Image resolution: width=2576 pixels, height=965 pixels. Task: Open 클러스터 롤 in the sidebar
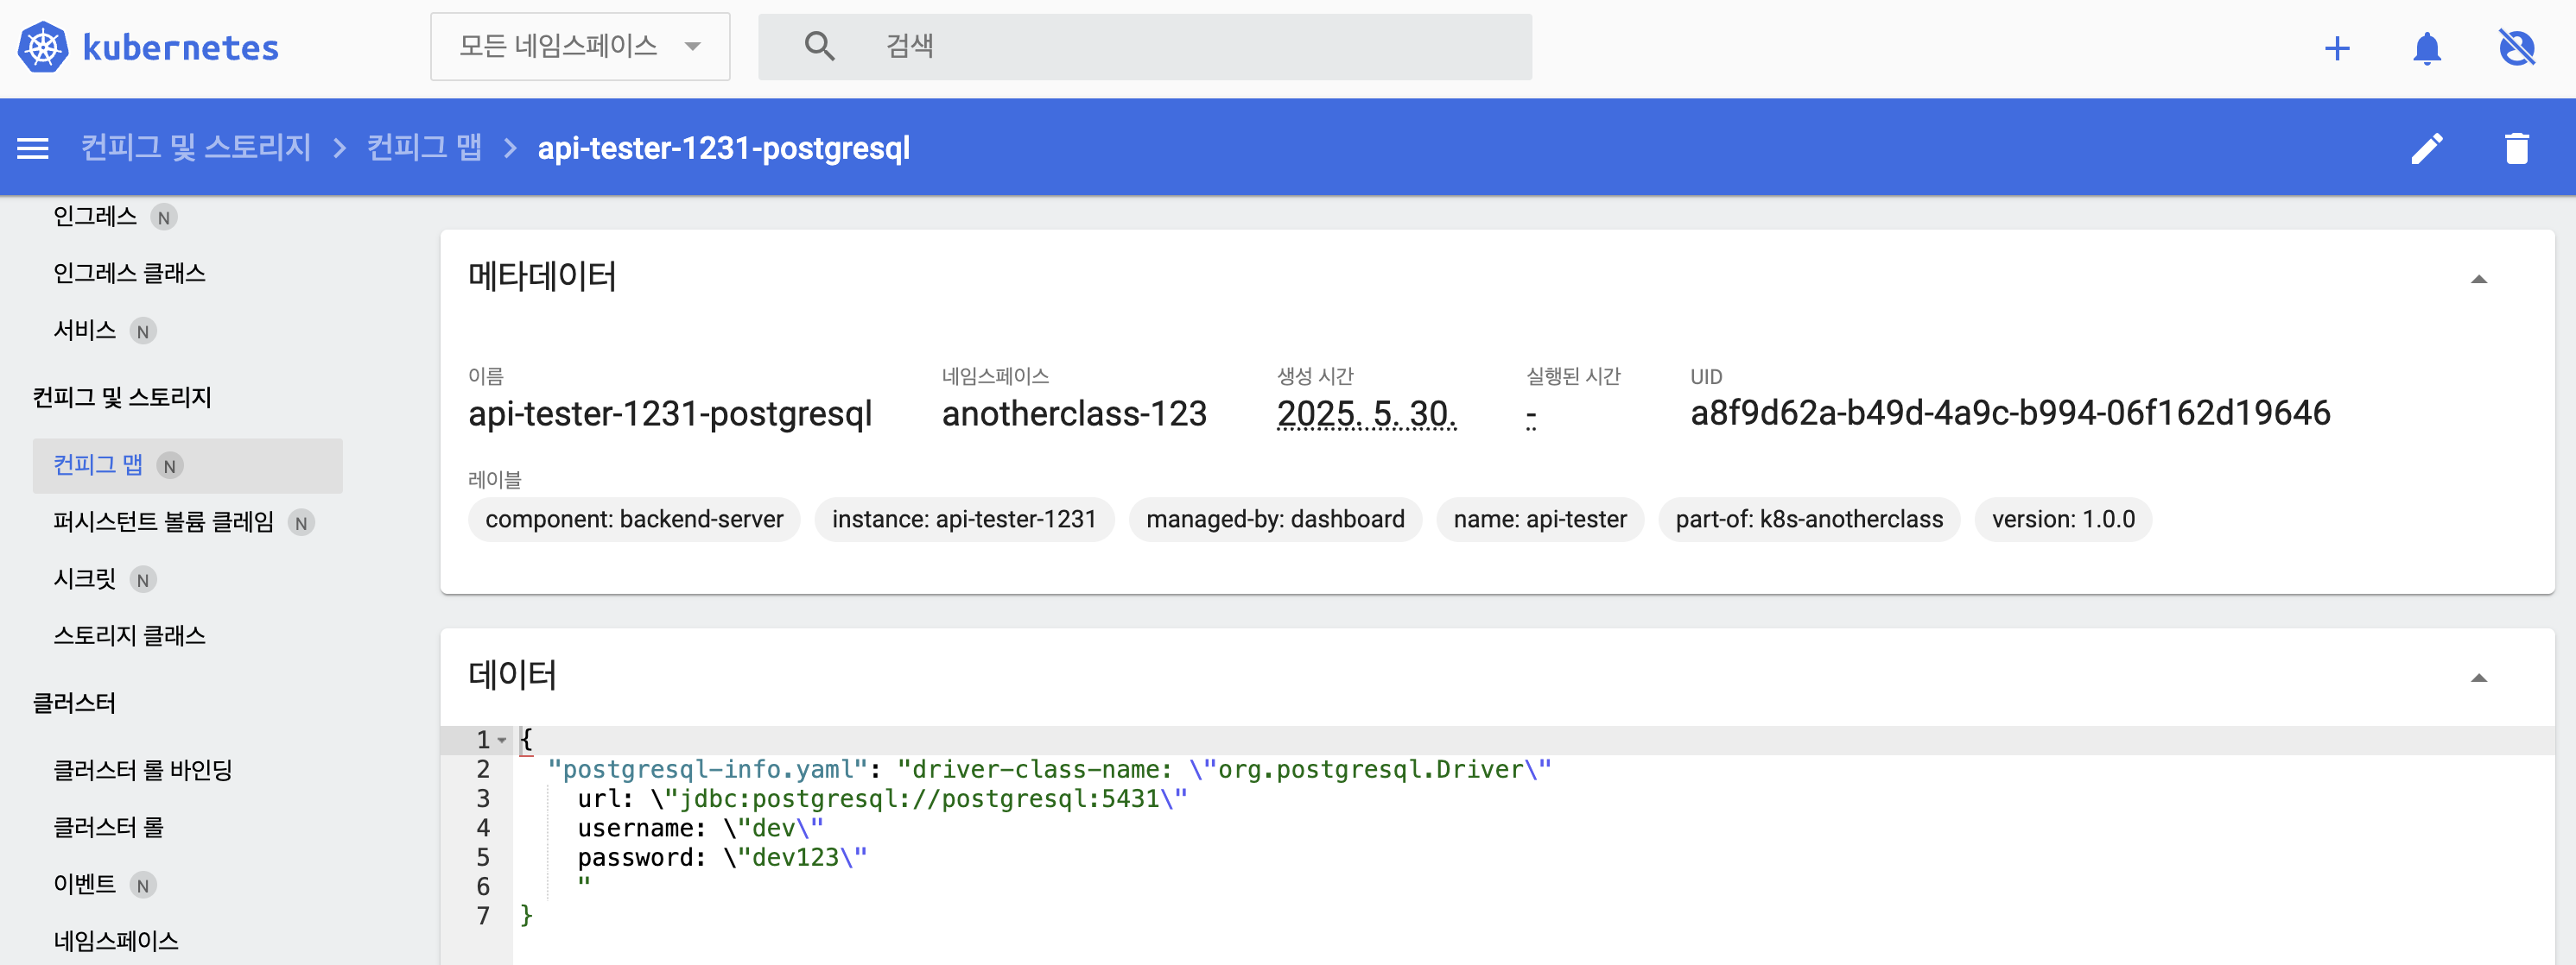108,827
